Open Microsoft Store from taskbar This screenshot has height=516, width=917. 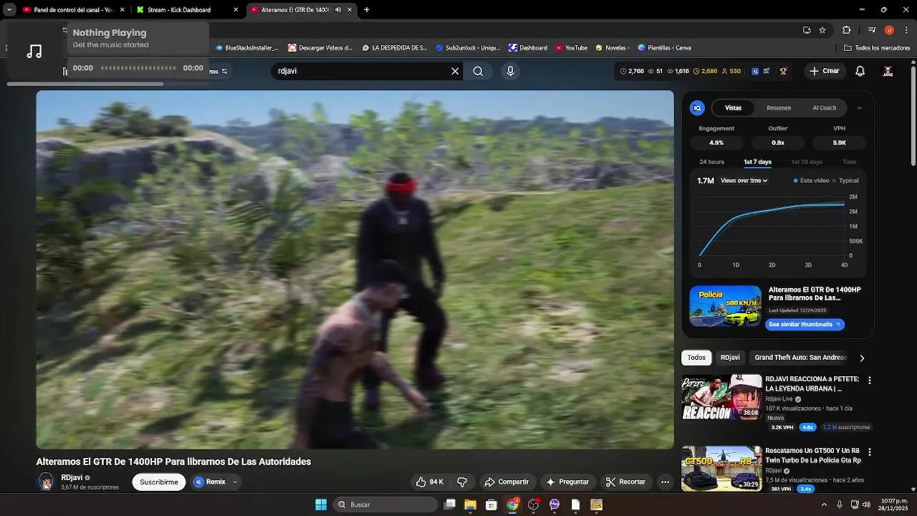click(x=491, y=505)
